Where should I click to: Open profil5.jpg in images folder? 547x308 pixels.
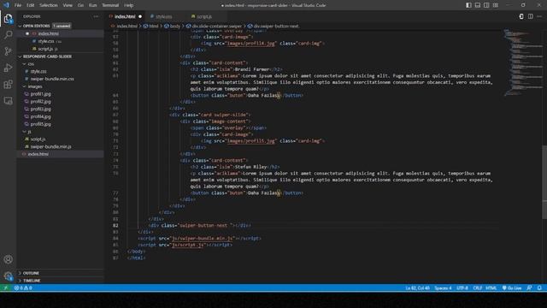click(40, 124)
